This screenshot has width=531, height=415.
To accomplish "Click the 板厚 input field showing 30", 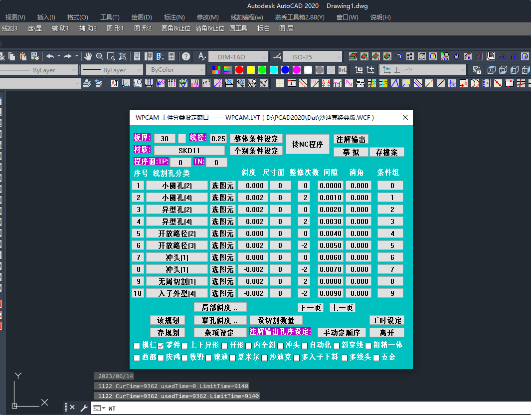I will [165, 139].
